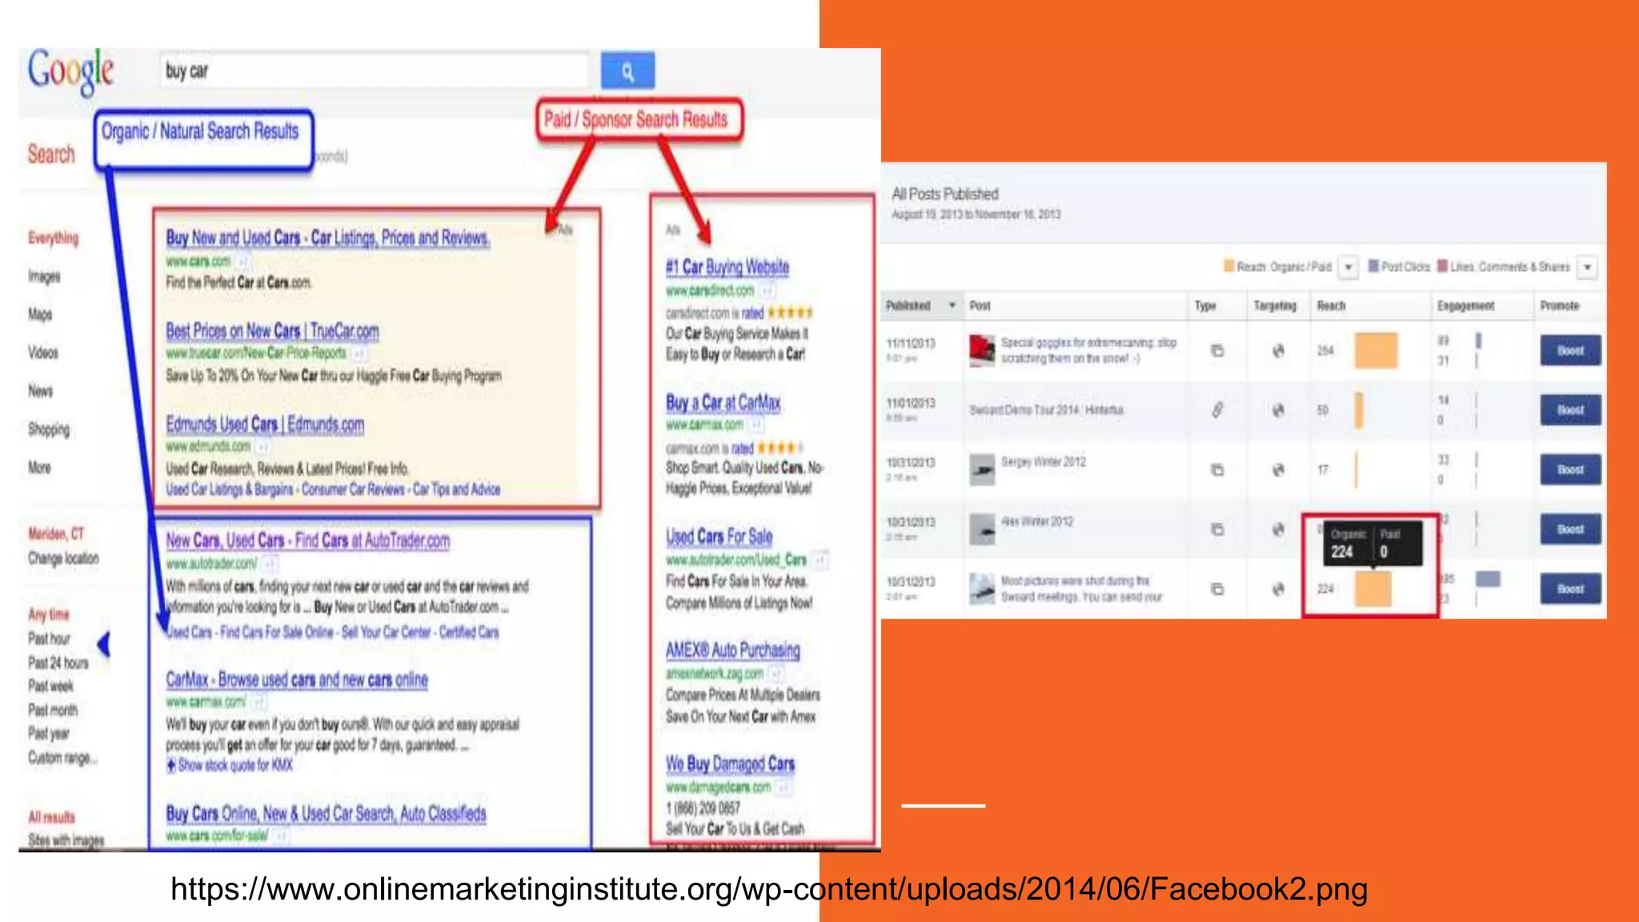
Task: Open 'Edmunds Used Cars | Edmunds.com' result
Action: coord(265,424)
